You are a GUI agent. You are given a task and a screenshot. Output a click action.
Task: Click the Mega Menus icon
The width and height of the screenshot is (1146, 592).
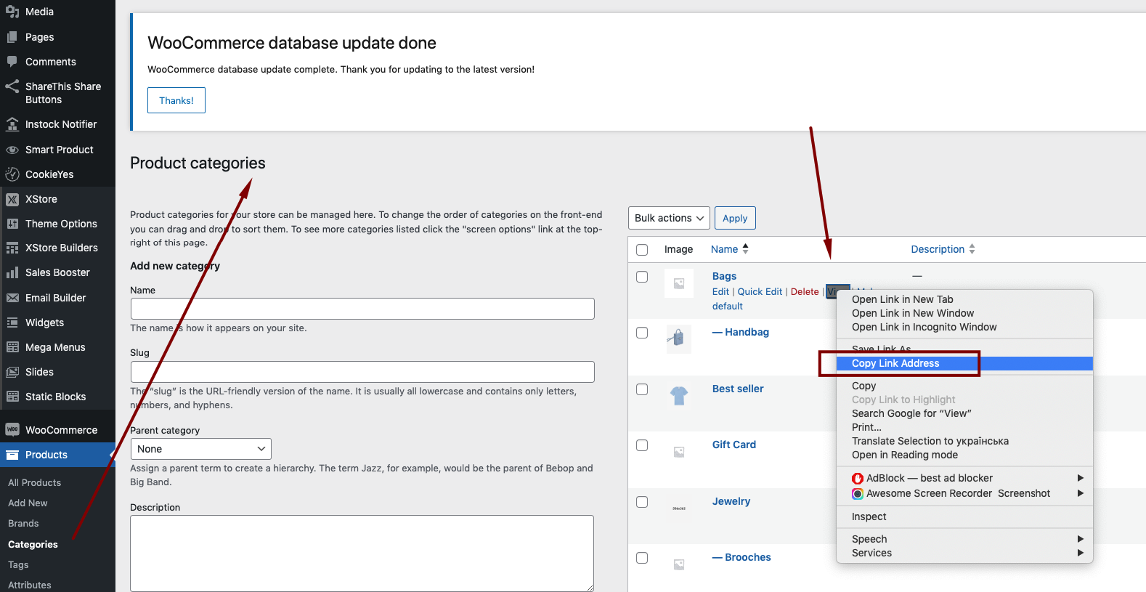point(12,347)
